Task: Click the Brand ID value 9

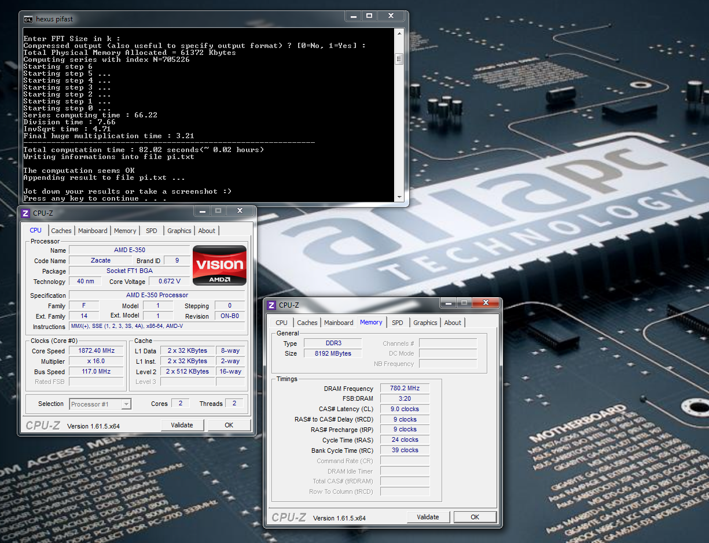Action: point(177,260)
